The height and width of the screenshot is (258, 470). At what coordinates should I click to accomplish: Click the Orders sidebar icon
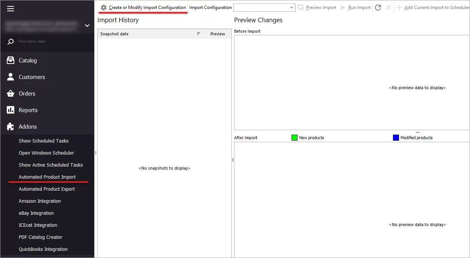(10, 93)
